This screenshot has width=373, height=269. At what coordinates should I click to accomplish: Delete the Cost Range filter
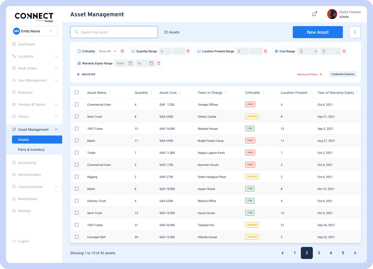tap(344, 51)
